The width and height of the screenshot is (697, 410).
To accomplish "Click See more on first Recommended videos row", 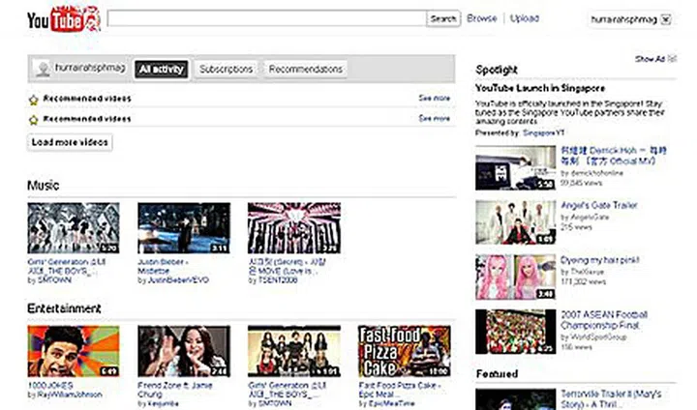I will point(435,98).
